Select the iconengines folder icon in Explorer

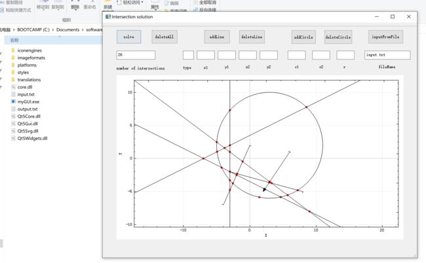[x=13, y=50]
